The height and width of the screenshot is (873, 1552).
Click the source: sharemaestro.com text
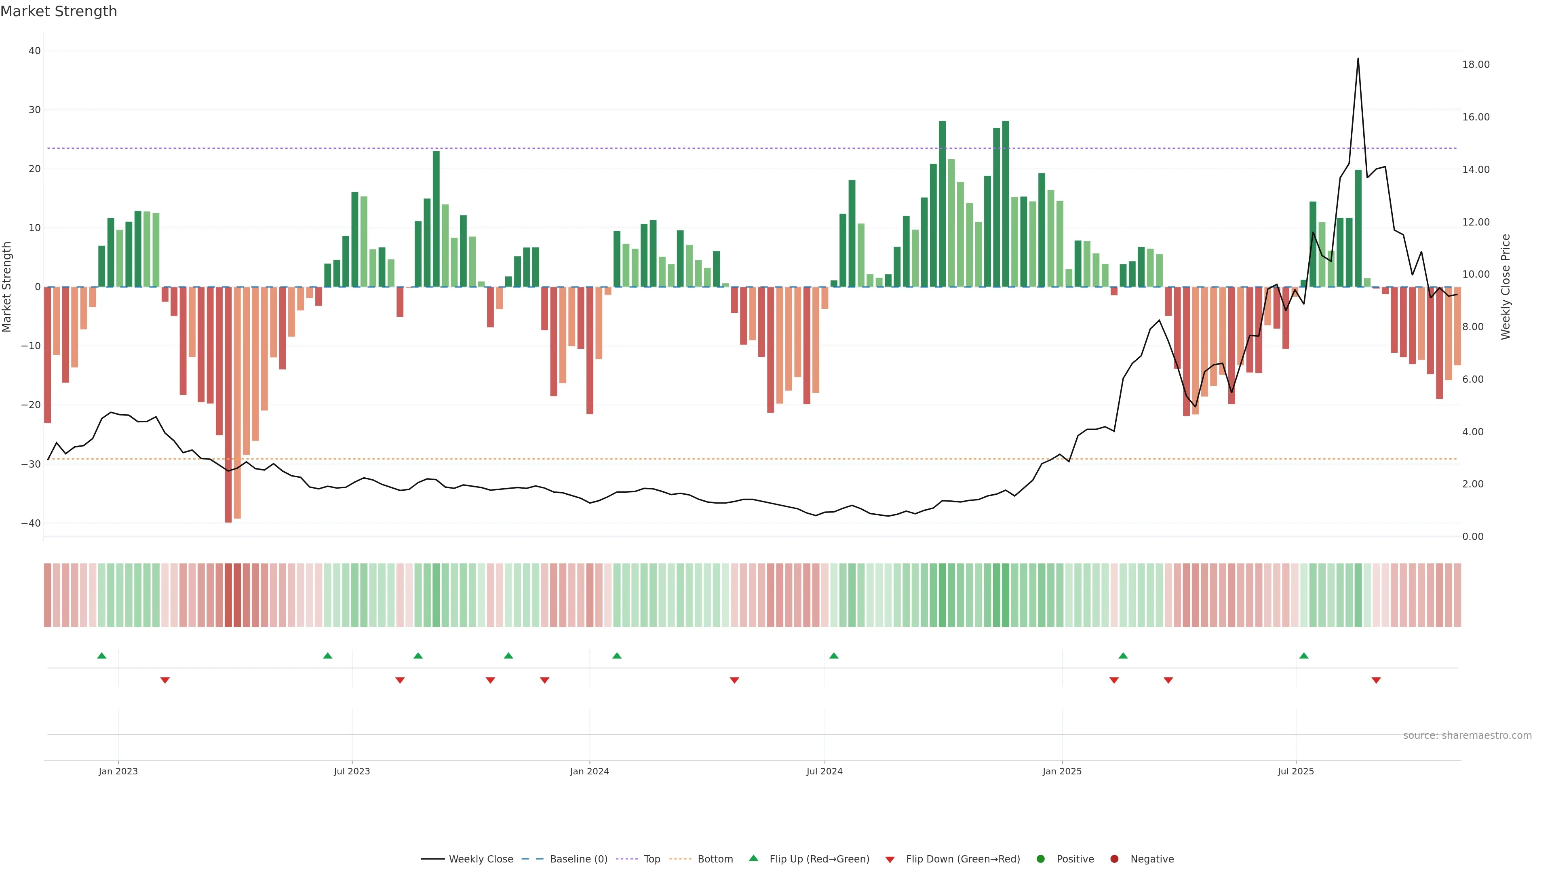click(1467, 736)
